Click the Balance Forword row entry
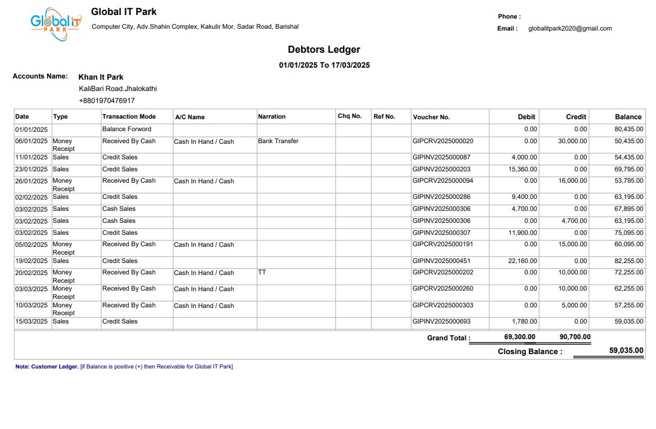This screenshot has height=429, width=656. pos(127,129)
